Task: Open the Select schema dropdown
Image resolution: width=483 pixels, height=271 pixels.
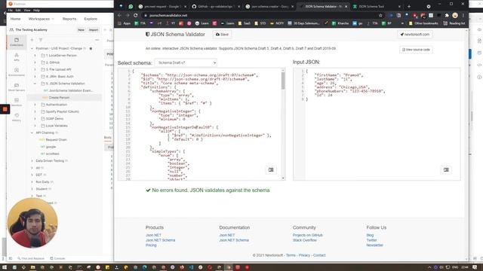Action: pyautogui.click(x=186, y=62)
